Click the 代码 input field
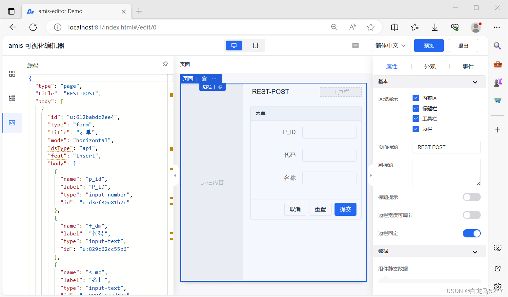The width and height of the screenshot is (508, 297). [329, 155]
